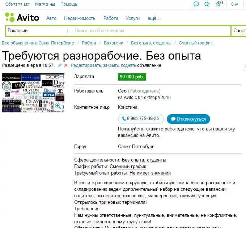Open the Вакансии breadcrumb link
This screenshot has height=228, width=246.
114,43
